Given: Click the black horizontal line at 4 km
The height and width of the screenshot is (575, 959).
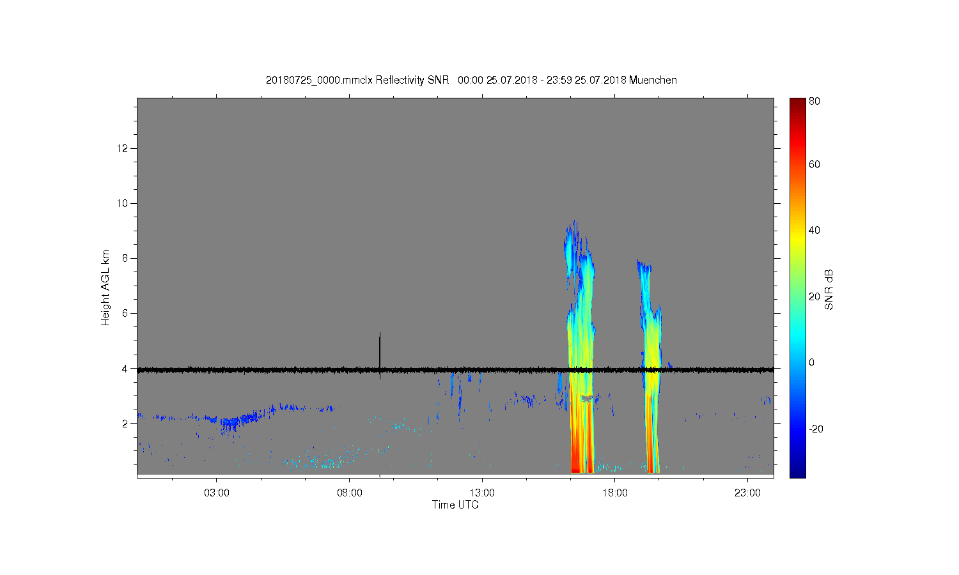Looking at the screenshot, I should point(455,369).
